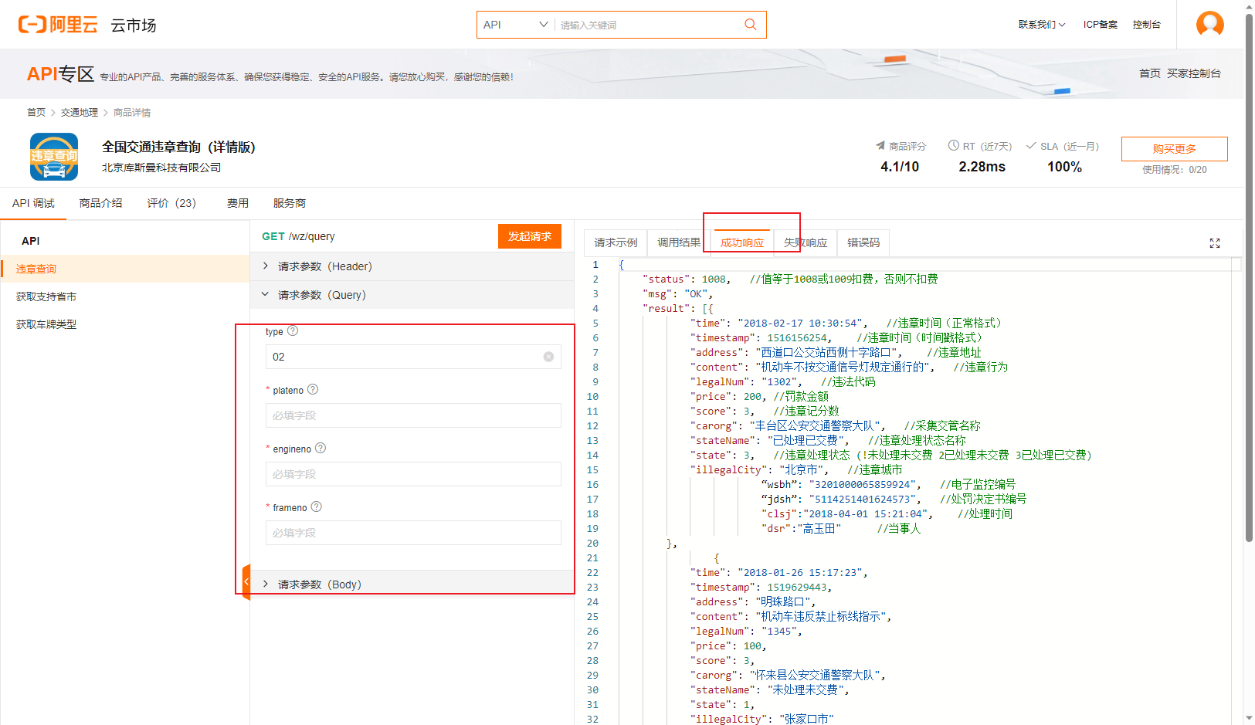Click the 发起请求 button
This screenshot has width=1255, height=725.
coord(530,236)
